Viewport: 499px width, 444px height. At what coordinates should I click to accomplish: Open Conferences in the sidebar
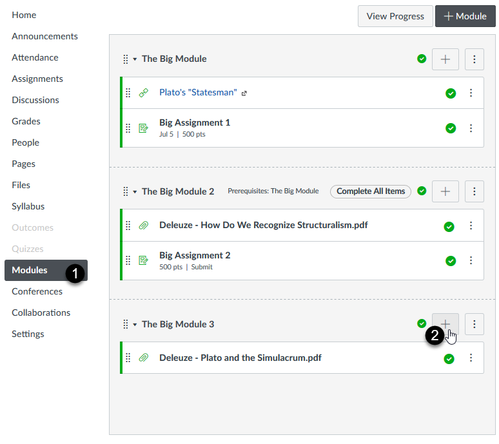(37, 292)
